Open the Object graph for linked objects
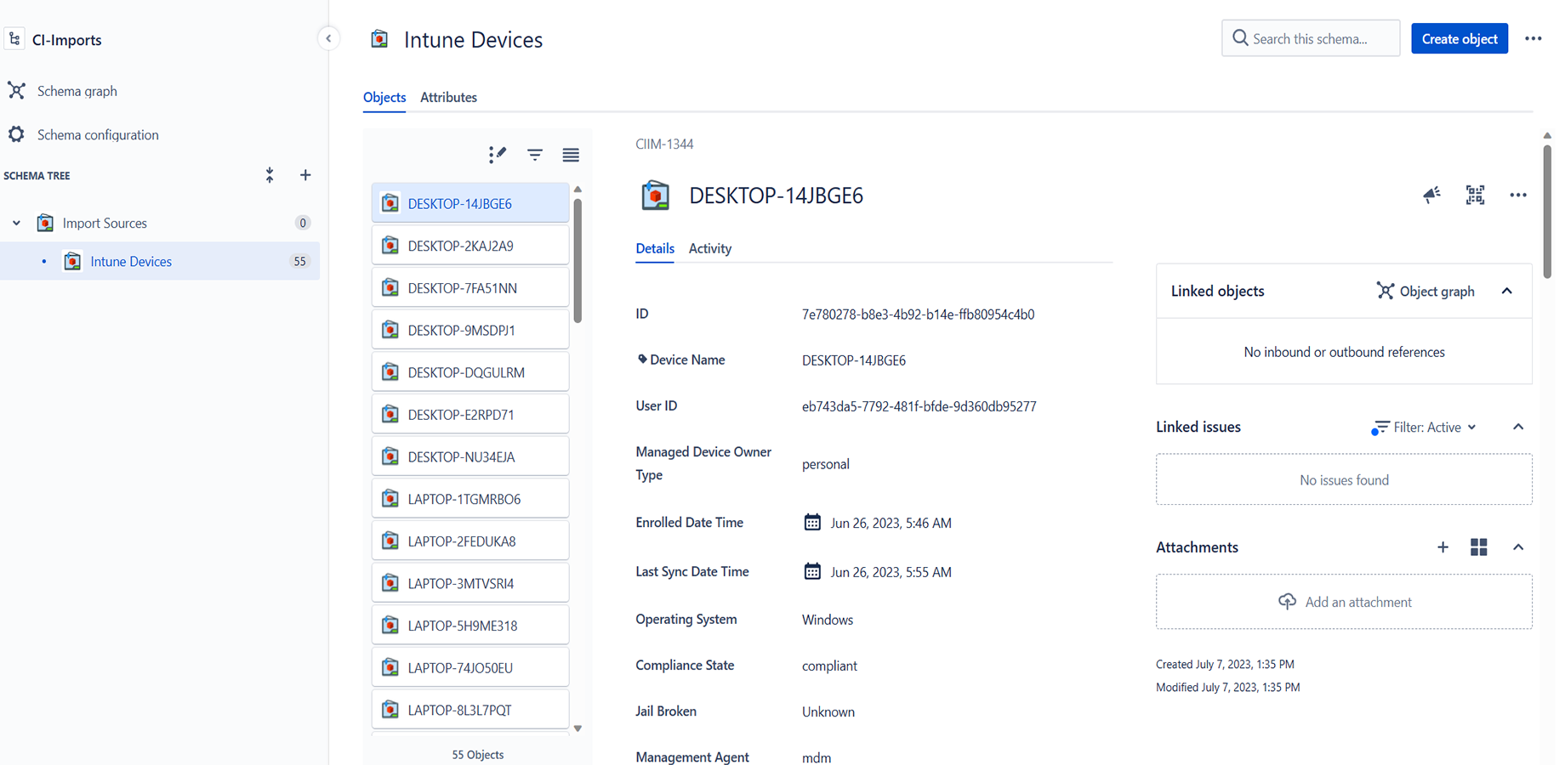The image size is (1565, 765). point(1426,291)
